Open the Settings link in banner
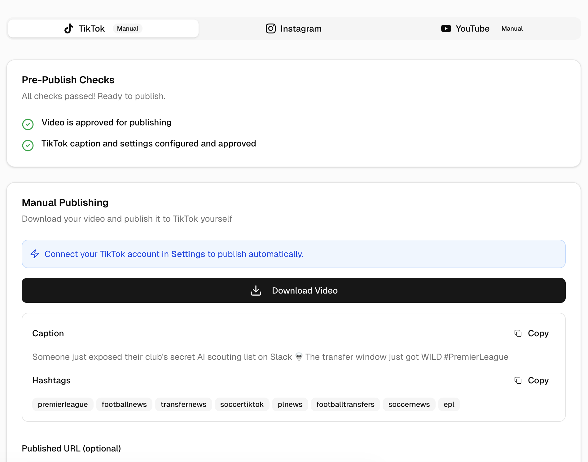 [188, 254]
